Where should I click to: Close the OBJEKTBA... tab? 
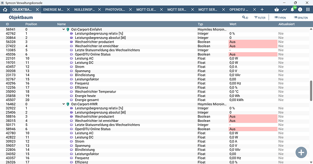click(37, 10)
